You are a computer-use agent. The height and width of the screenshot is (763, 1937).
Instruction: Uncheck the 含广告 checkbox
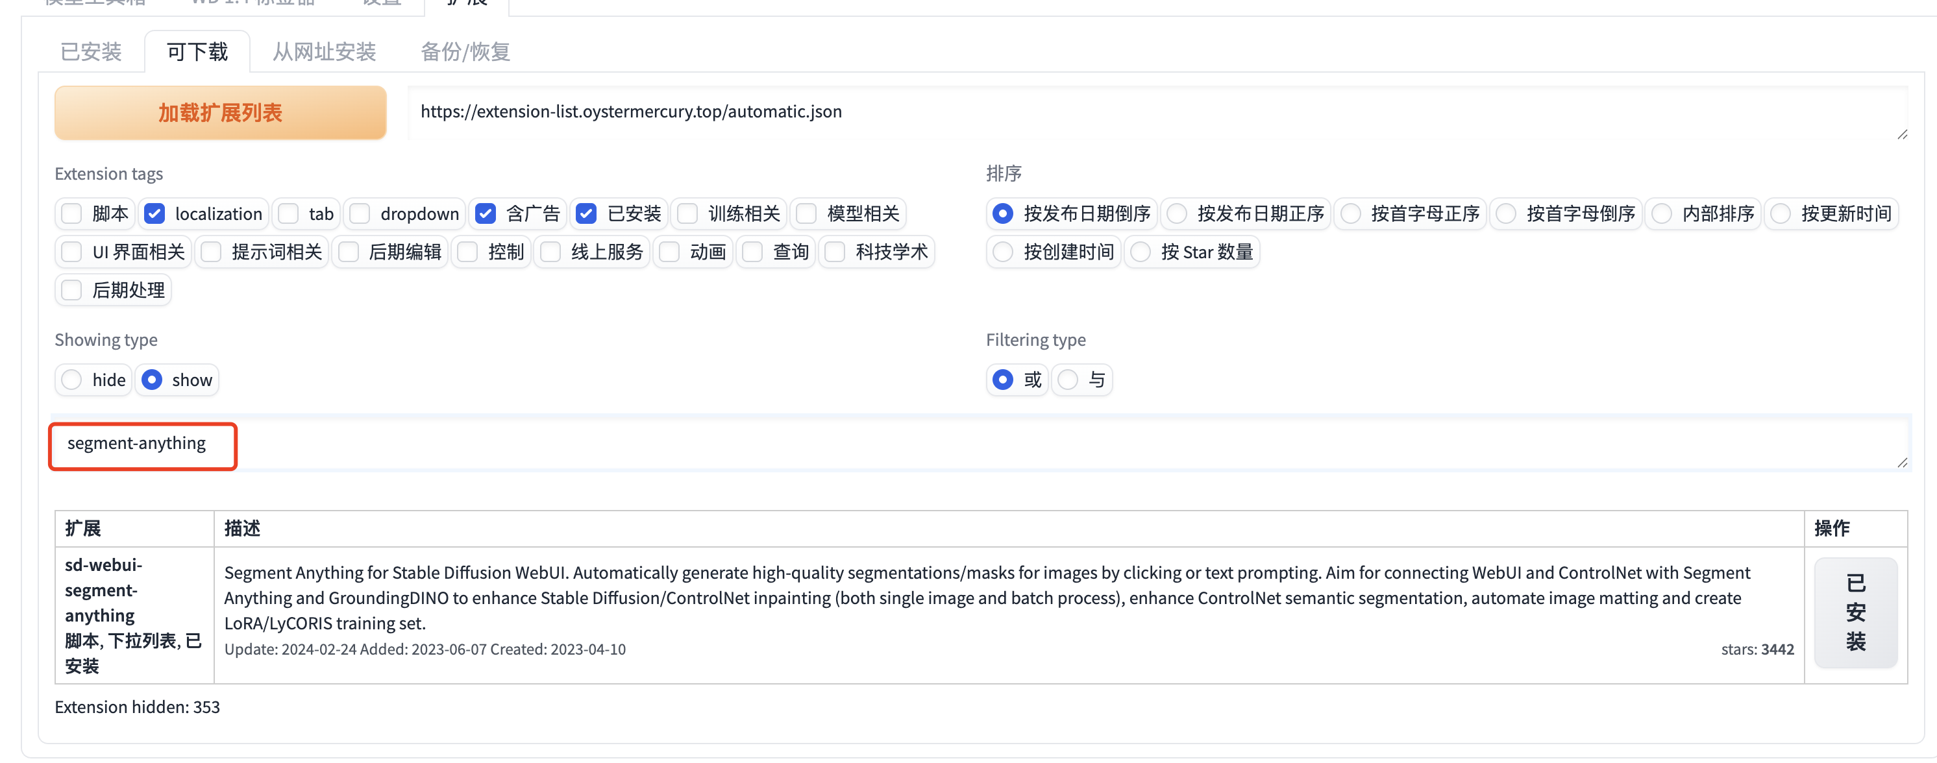[x=486, y=214]
